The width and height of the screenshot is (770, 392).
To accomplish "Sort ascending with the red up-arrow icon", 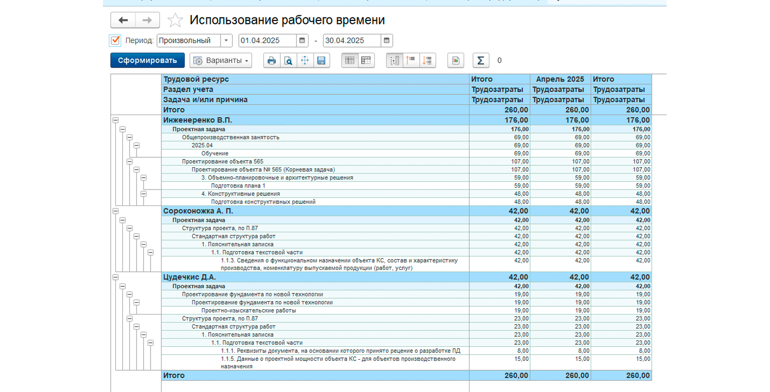I will (411, 61).
